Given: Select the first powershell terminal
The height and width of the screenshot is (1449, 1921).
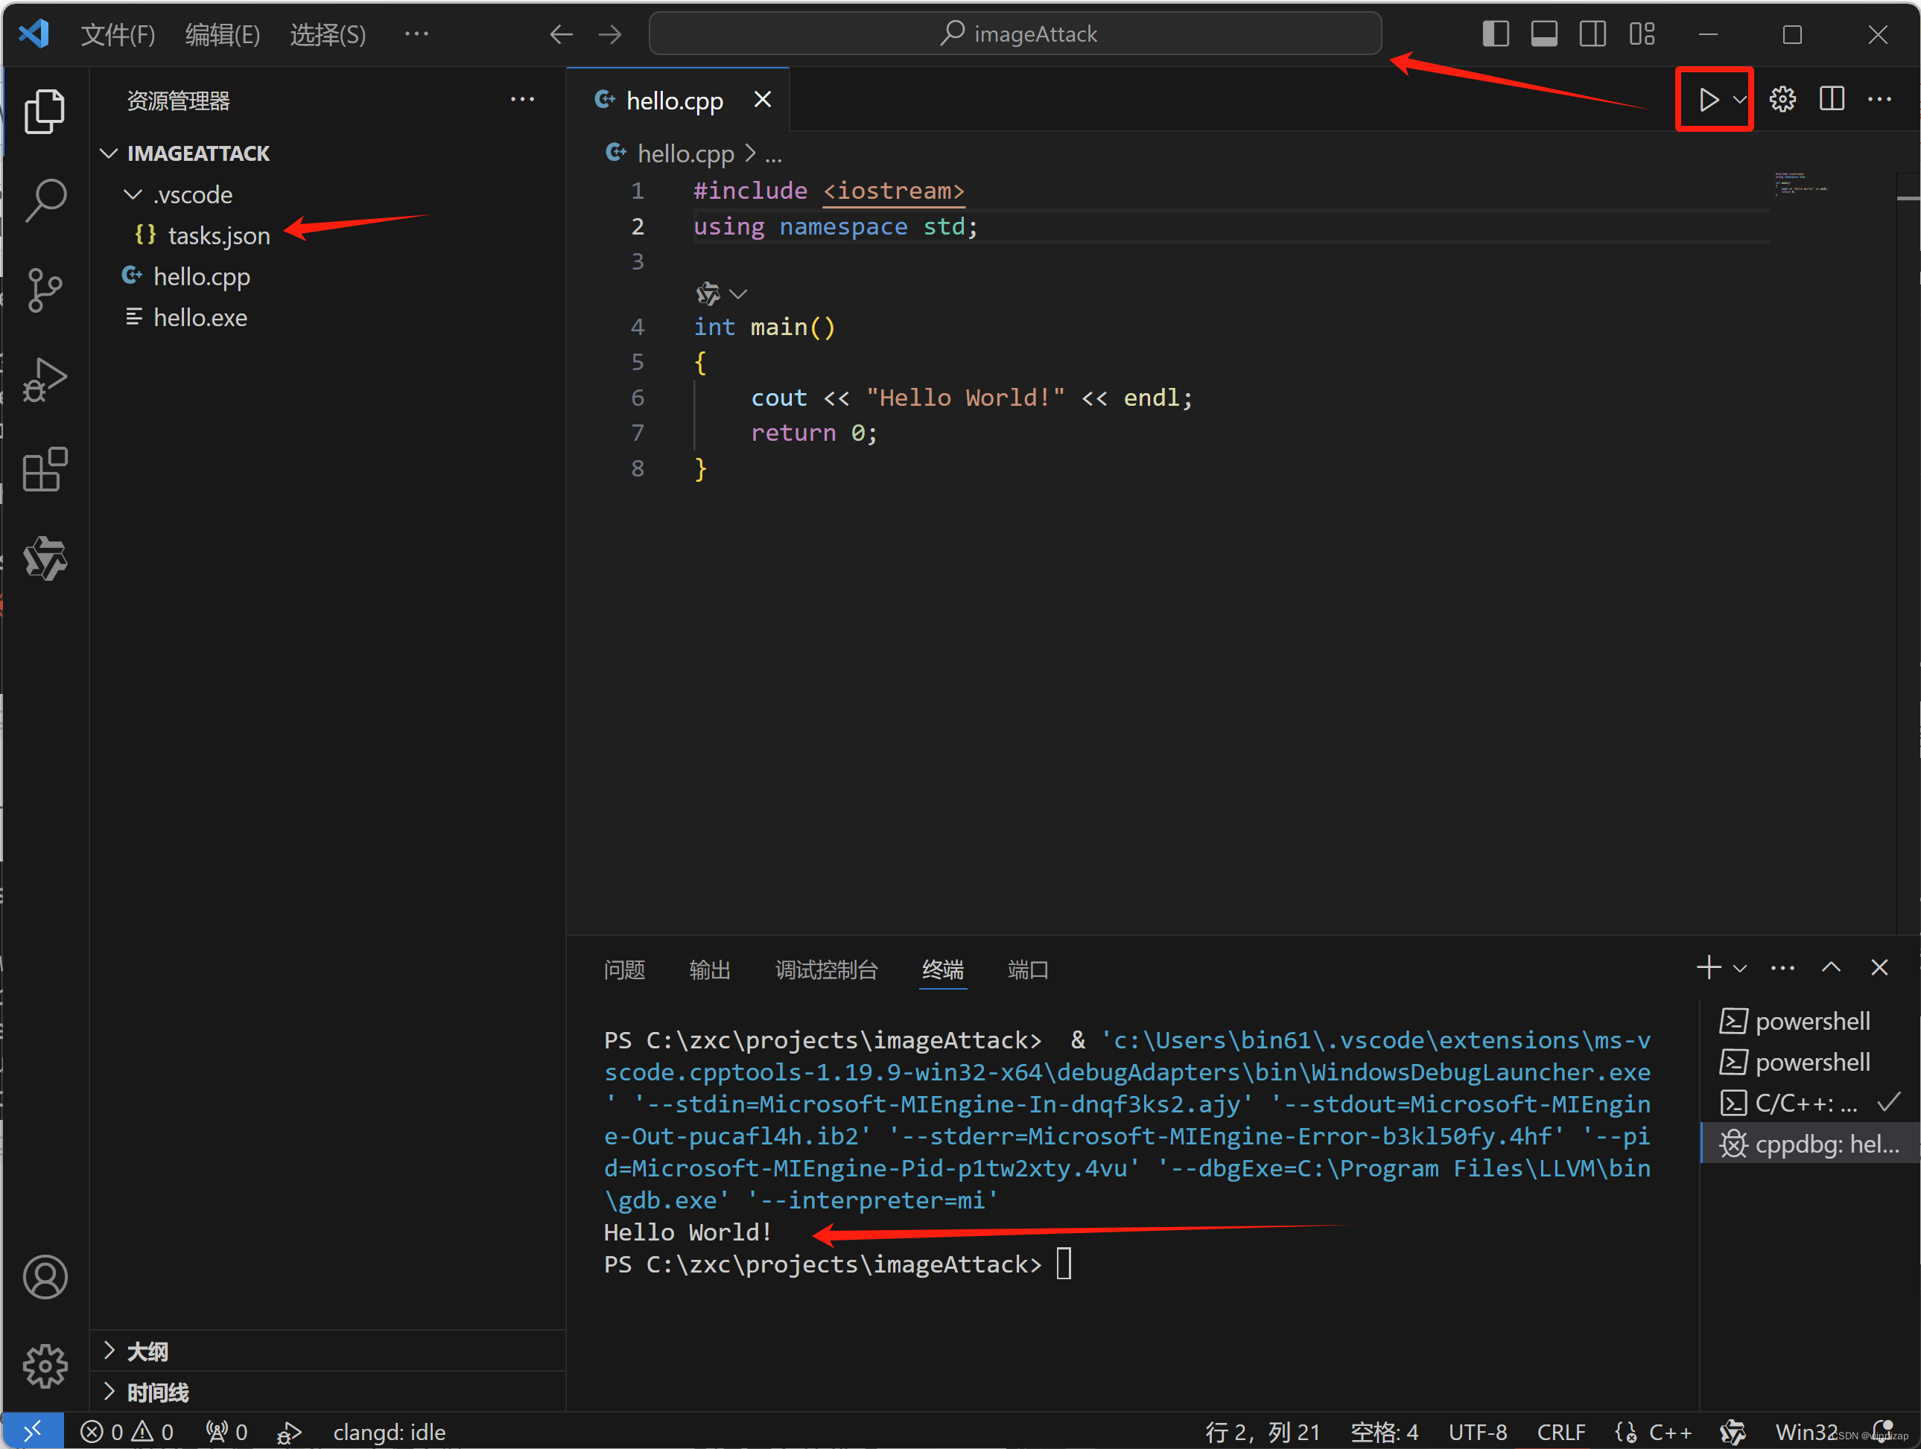Looking at the screenshot, I should point(1810,1021).
